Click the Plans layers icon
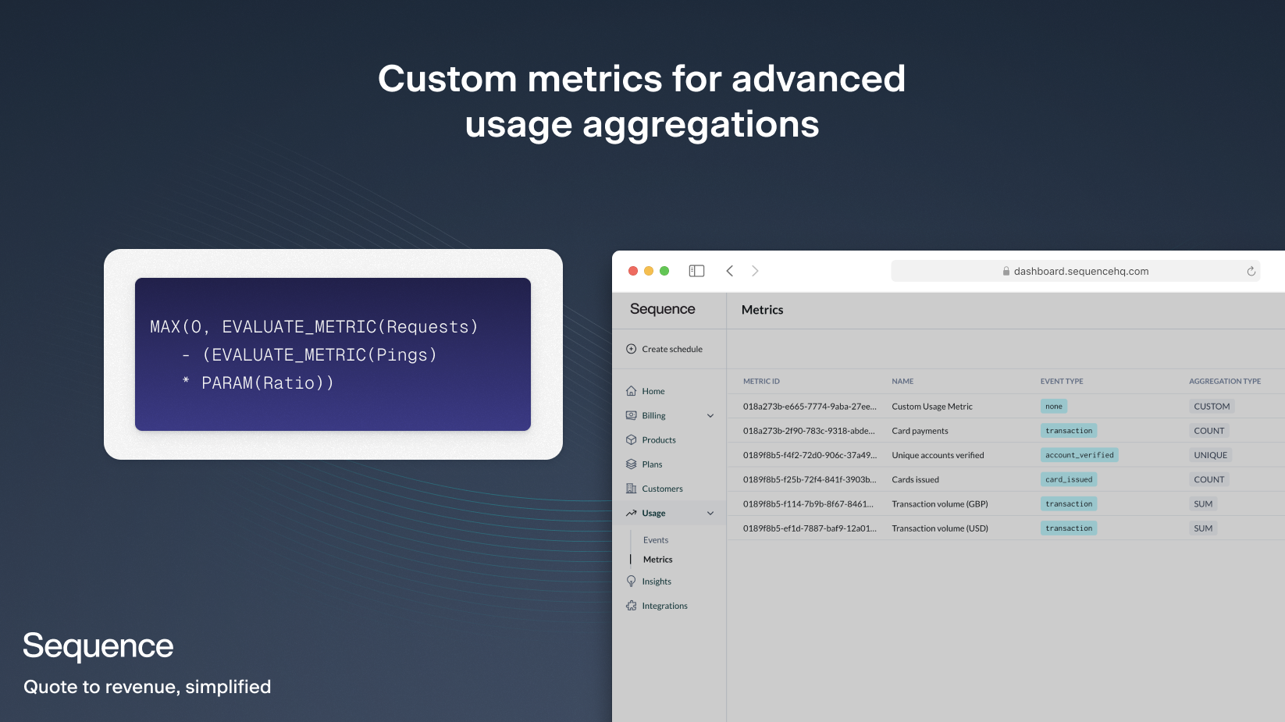The height and width of the screenshot is (722, 1285). [631, 464]
